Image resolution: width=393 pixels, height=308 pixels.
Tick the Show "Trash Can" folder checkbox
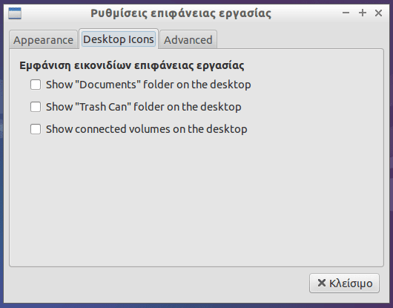(x=36, y=107)
